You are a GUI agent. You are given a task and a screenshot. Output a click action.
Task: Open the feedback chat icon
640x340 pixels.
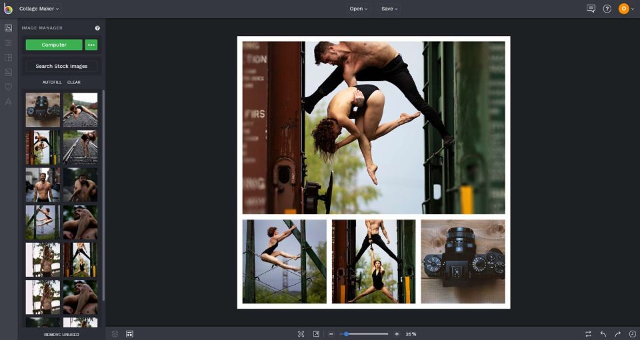click(591, 9)
